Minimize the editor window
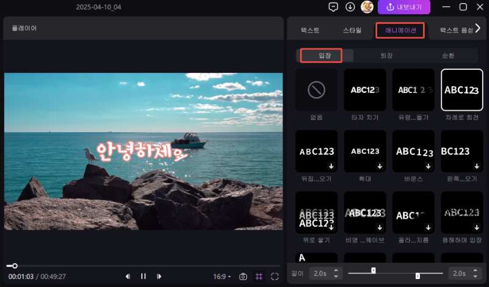The height and width of the screenshot is (287, 489). click(x=446, y=7)
